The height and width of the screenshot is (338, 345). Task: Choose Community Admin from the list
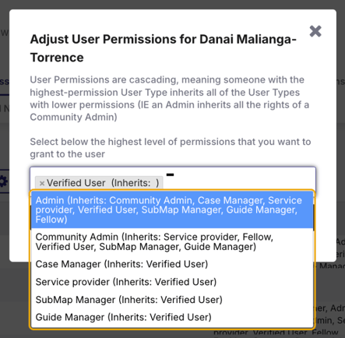172,241
